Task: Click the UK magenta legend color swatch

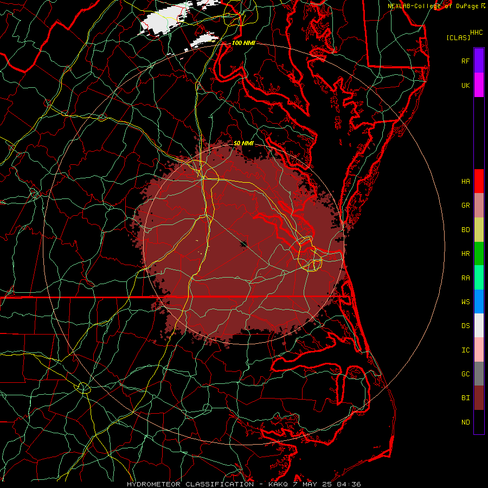Action: [479, 85]
